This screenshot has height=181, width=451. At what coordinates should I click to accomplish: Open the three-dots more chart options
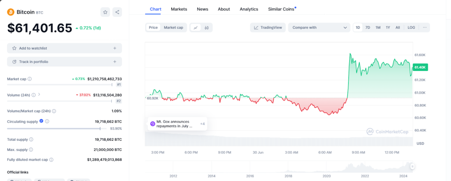[x=425, y=27]
